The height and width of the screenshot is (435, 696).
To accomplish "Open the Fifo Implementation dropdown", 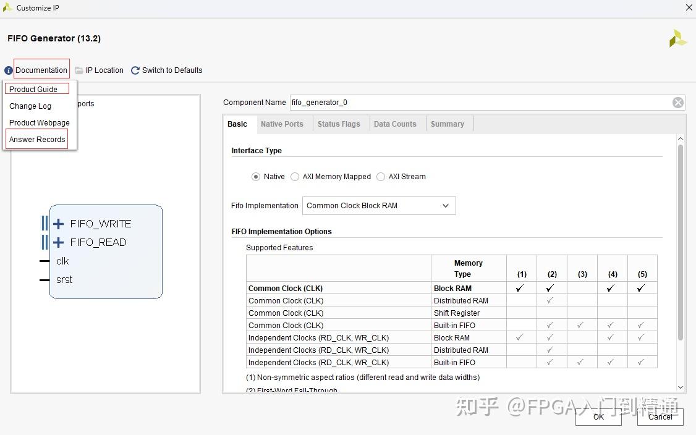I will (x=446, y=206).
